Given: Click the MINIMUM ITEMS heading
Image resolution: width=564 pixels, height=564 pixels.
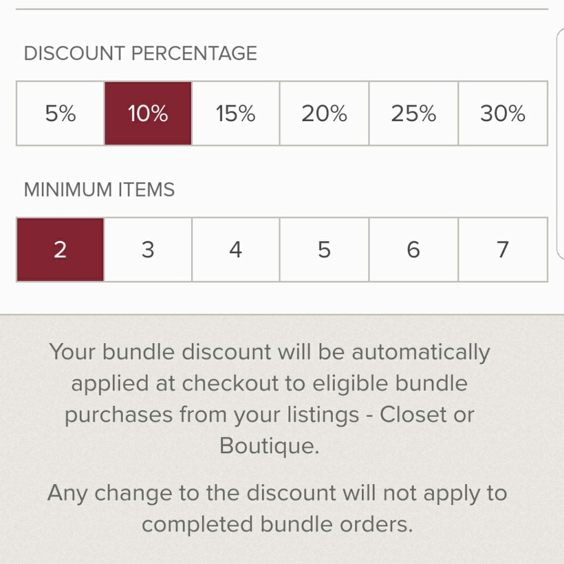Looking at the screenshot, I should point(99,190).
